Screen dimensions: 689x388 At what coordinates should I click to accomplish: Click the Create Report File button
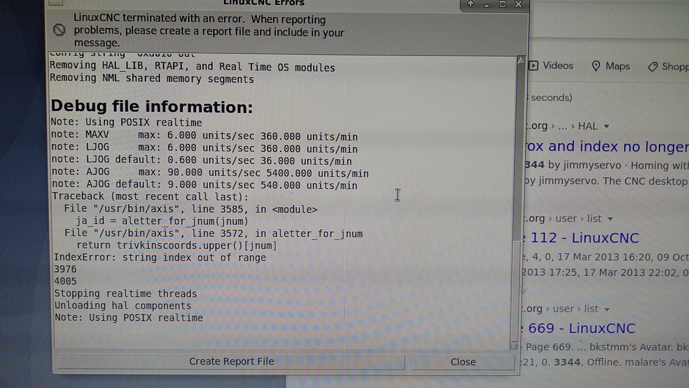click(231, 361)
